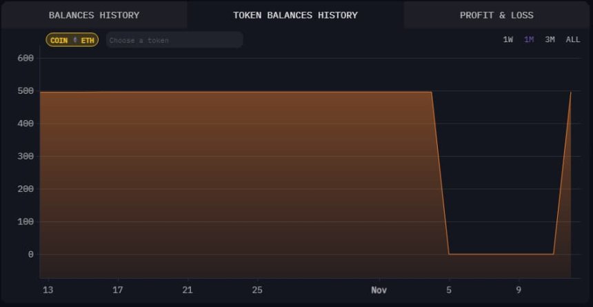
Task: Click the '13' date label on x-axis
Action: (x=48, y=290)
